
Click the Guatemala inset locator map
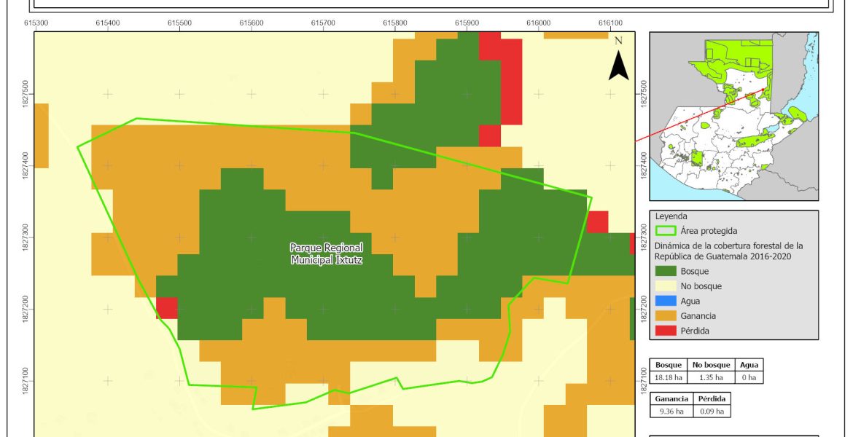pos(733,117)
